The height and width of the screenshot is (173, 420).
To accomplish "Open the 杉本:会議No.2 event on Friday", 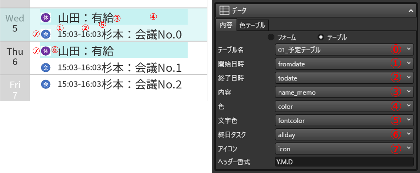I will pyautogui.click(x=120, y=84).
